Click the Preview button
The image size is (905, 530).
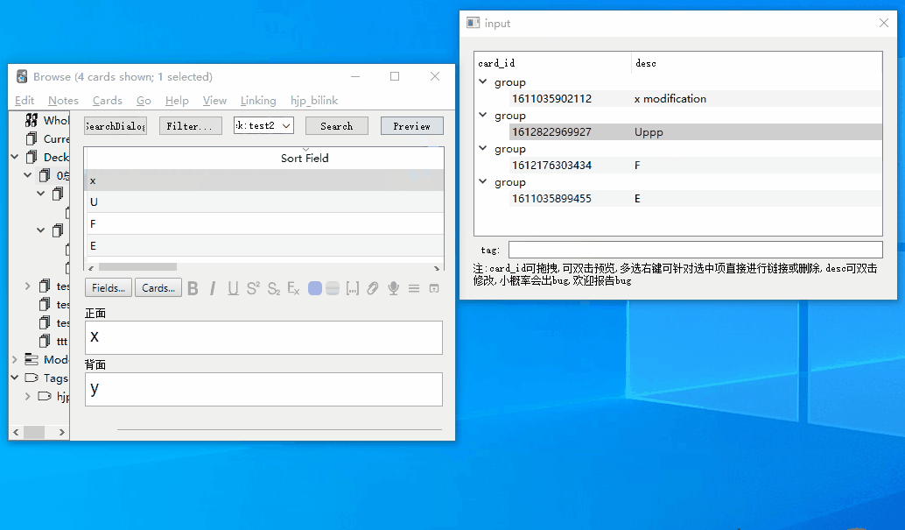click(412, 126)
